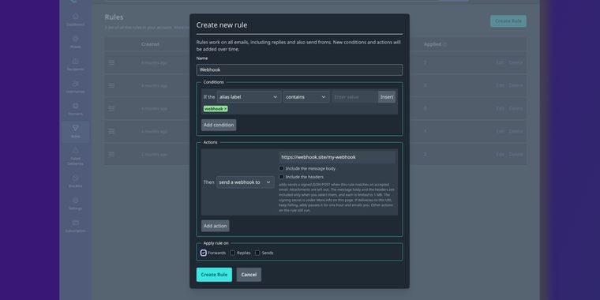The width and height of the screenshot is (600, 300).
Task: Click the Insert button
Action: tap(387, 97)
